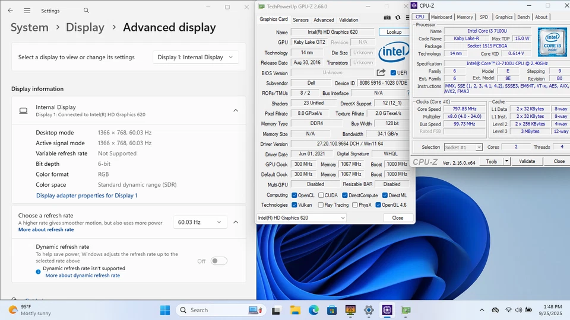570x320 pixels.
Task: Switch to the GPU-Z Sensors tab
Action: coord(300,20)
